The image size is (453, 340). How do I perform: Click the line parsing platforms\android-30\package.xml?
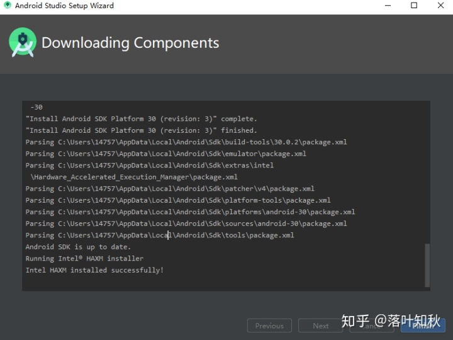[x=190, y=212]
